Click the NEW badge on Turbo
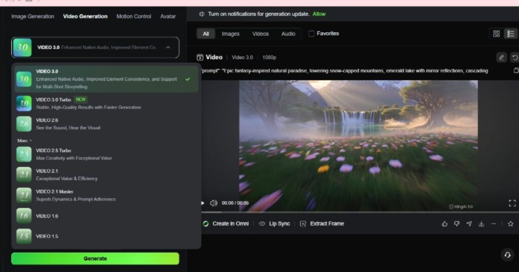 (x=81, y=100)
